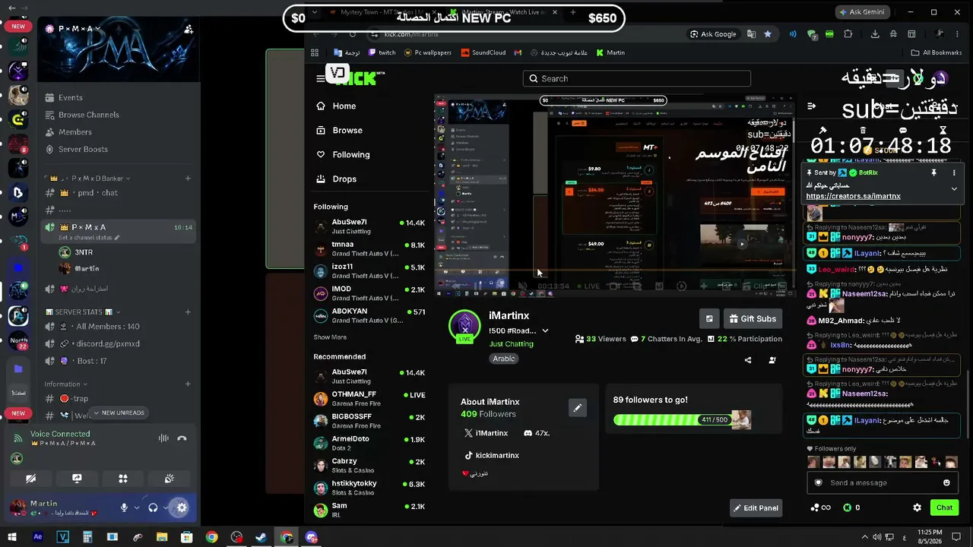973x547 pixels.
Task: Start an activity in Discord voice panel
Action: point(123,479)
